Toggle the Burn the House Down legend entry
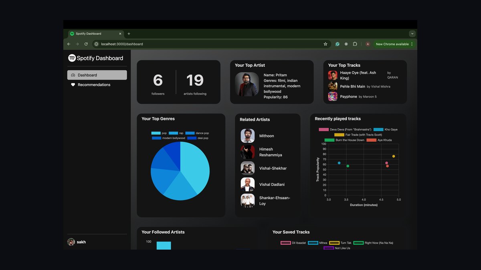481x270 pixels. tap(344, 140)
